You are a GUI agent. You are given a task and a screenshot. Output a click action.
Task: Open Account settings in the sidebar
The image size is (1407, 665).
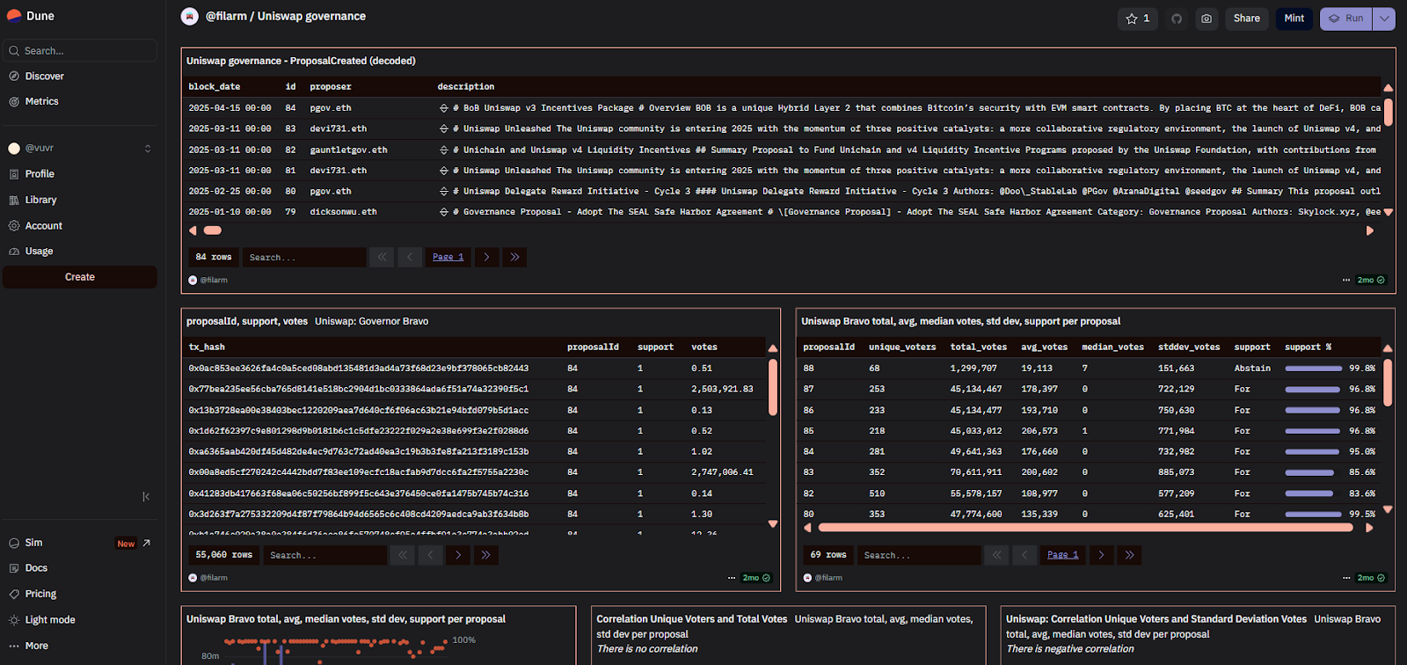point(43,226)
